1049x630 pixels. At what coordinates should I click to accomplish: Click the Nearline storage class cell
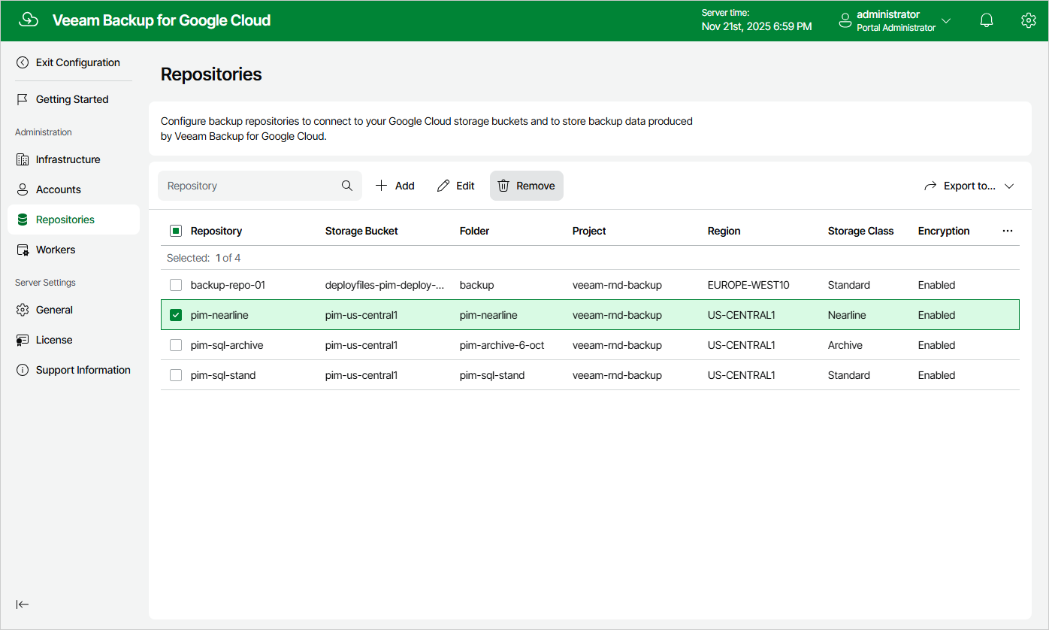[x=847, y=315]
